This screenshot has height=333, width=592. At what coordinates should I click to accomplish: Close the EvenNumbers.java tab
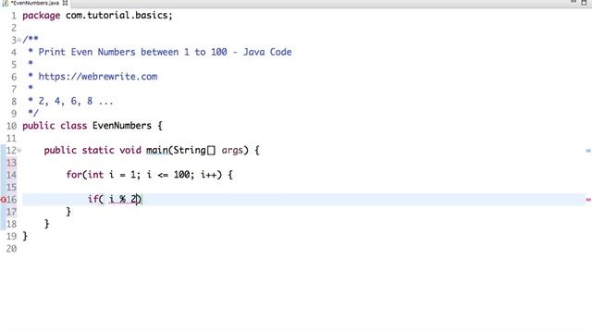click(x=65, y=3)
